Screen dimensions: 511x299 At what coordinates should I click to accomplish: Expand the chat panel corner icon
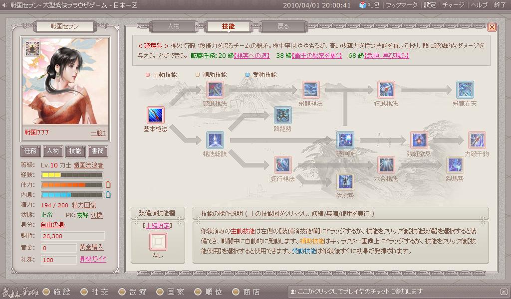tap(504, 292)
